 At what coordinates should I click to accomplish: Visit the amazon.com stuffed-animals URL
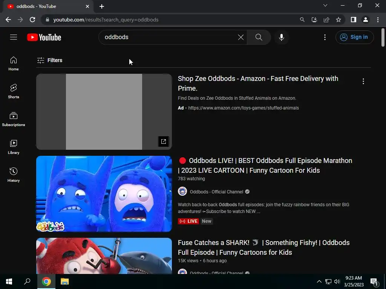244,108
